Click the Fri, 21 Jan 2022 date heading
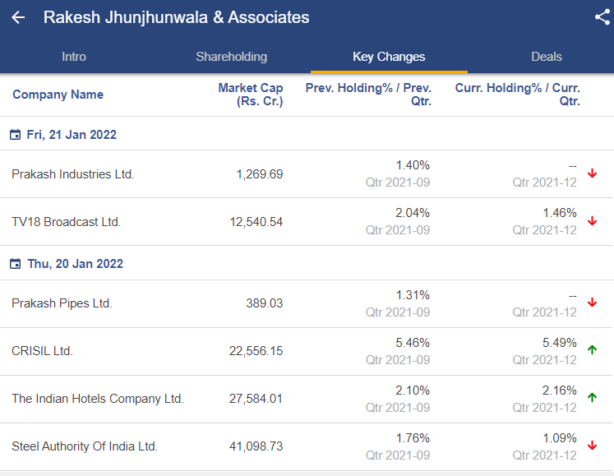The image size is (614, 476). (x=72, y=135)
